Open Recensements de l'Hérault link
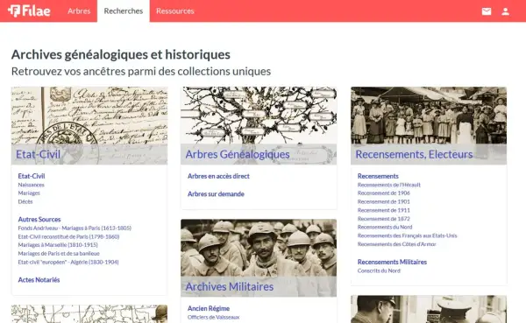 [x=388, y=185]
